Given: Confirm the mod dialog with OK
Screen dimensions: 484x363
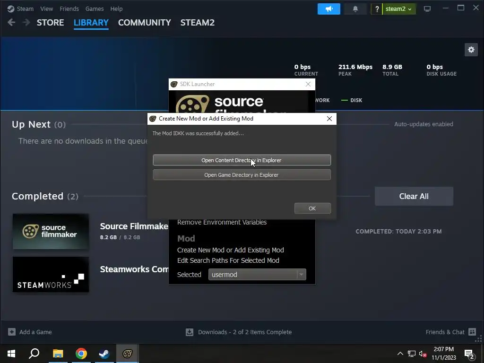Looking at the screenshot, I should click(312, 208).
